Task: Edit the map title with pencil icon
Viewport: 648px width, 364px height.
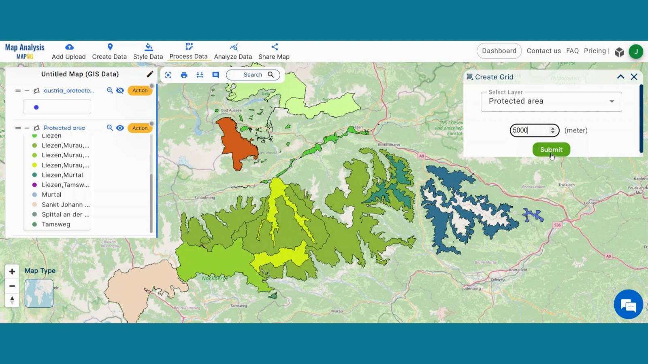Action: click(x=150, y=74)
